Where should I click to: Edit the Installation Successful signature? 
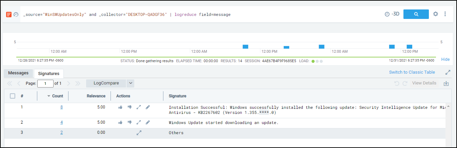pos(147,107)
